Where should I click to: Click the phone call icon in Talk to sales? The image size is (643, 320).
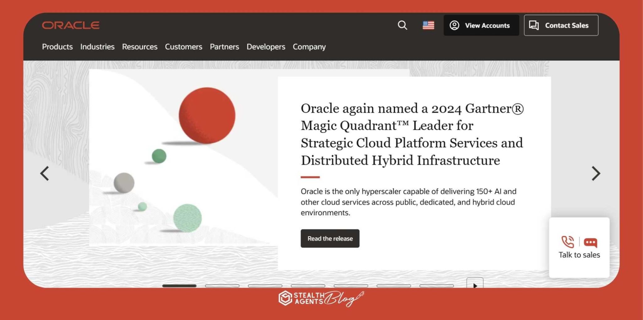pyautogui.click(x=567, y=242)
